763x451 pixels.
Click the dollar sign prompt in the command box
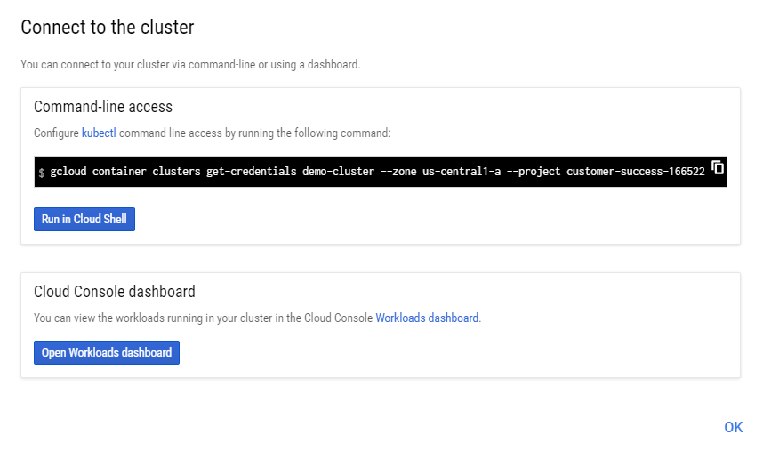click(x=41, y=172)
